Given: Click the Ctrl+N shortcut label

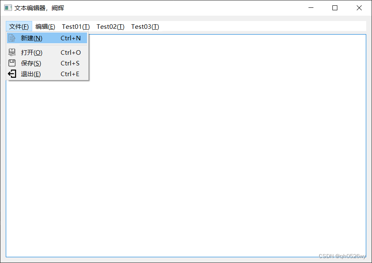Looking at the screenshot, I should pyautogui.click(x=71, y=38).
